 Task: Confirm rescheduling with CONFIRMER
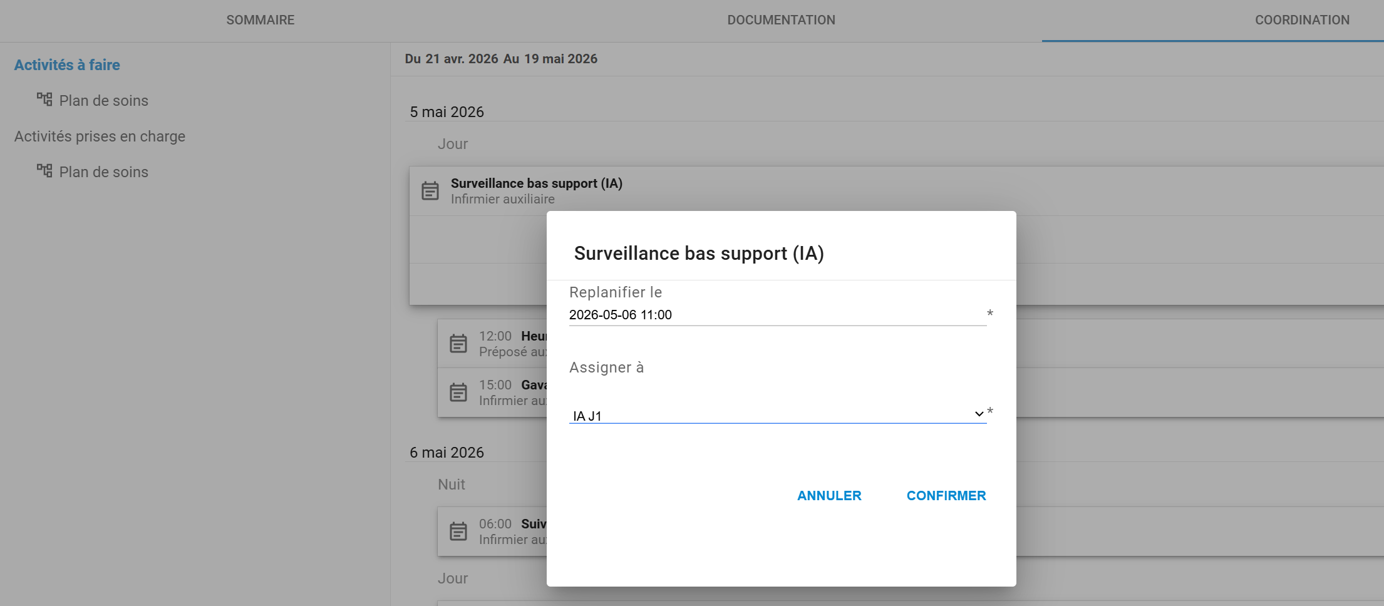tap(946, 496)
